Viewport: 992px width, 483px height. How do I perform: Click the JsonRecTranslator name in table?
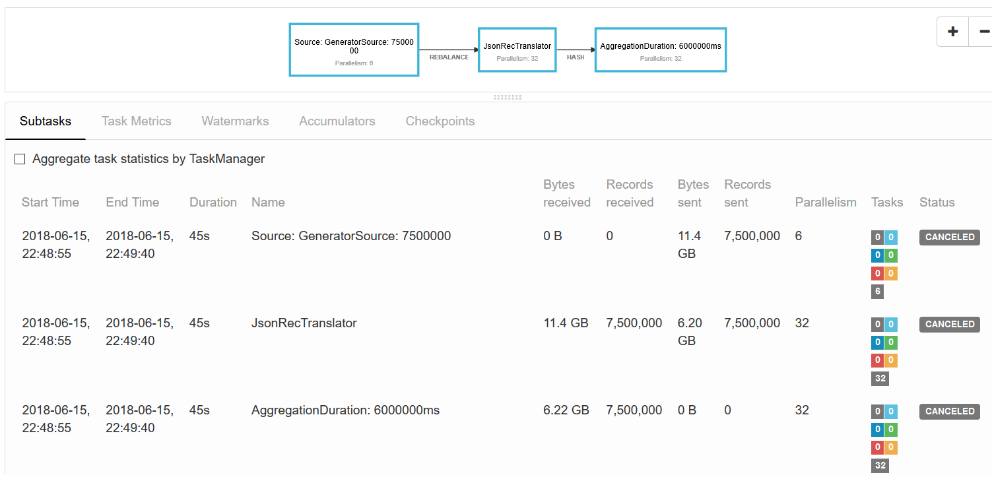304,323
